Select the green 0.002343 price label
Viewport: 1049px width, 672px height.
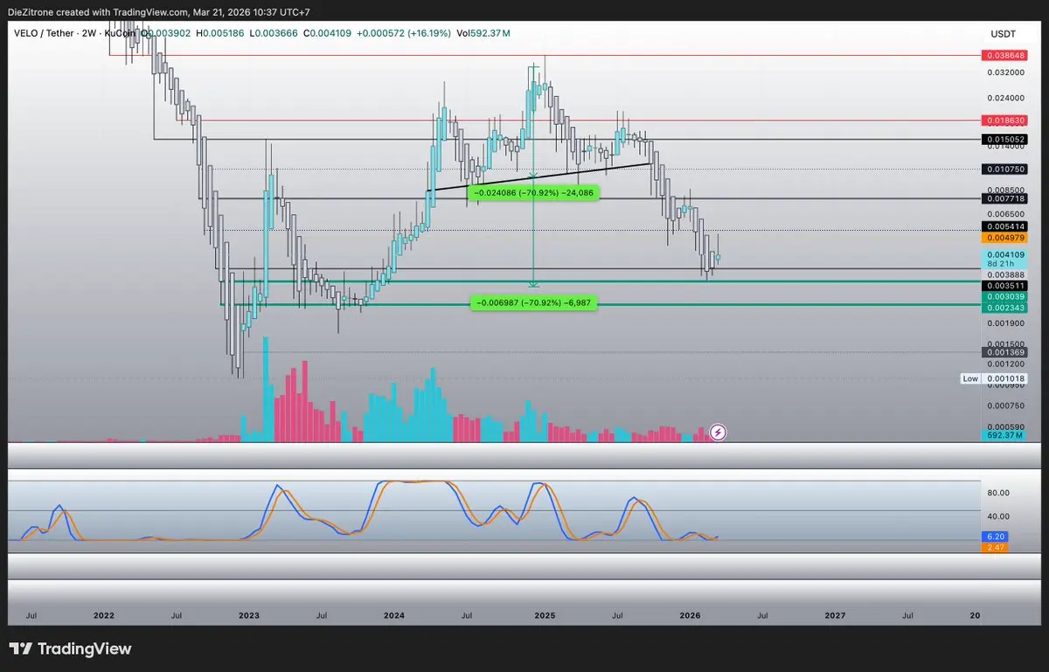(x=1005, y=308)
